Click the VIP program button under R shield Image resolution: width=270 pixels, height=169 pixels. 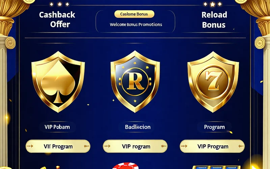135,146
